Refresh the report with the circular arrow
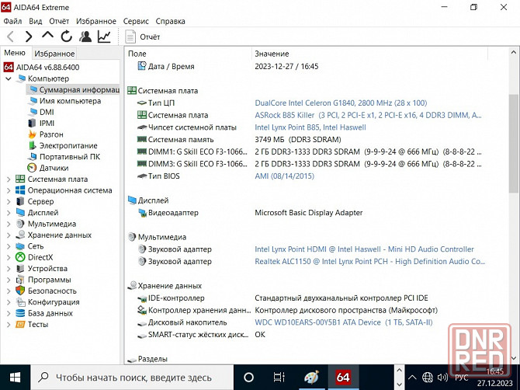Image resolution: width=520 pixels, height=390 pixels. pyautogui.click(x=66, y=37)
